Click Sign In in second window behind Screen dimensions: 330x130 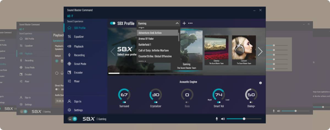pos(28,98)
